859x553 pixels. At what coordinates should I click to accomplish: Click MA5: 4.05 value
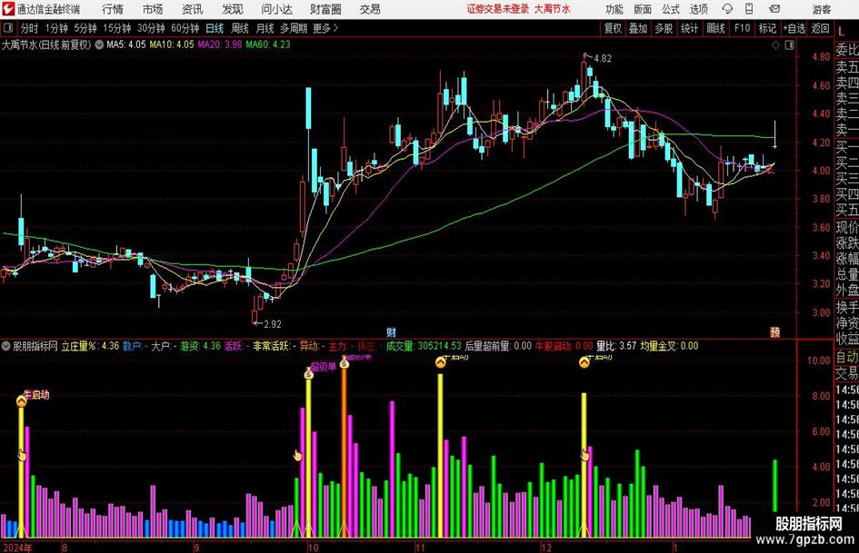coord(126,44)
